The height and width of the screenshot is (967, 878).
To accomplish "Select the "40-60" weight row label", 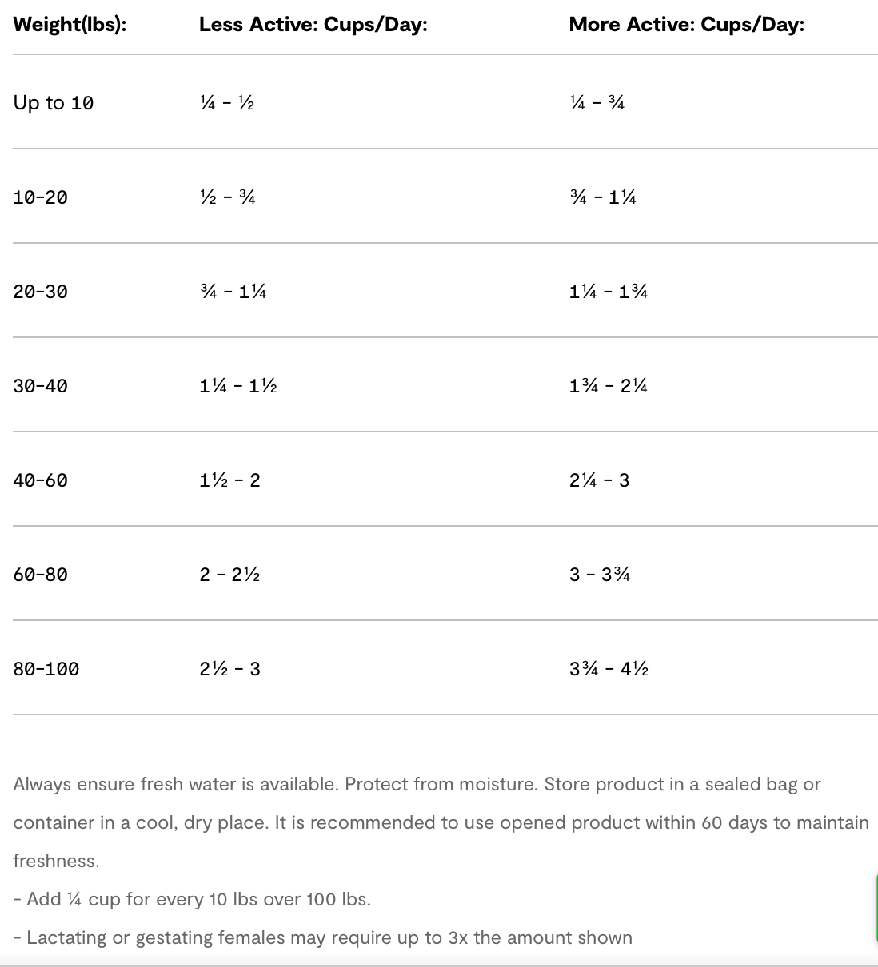I will tap(40, 480).
